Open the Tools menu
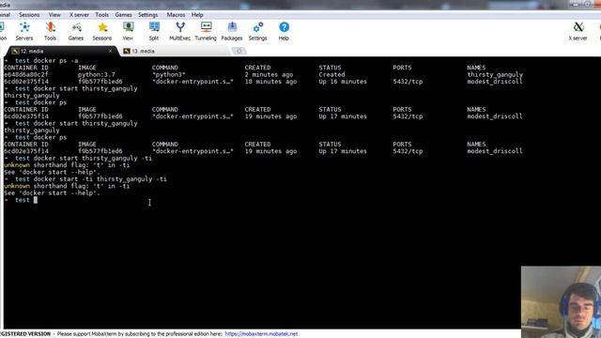 click(102, 15)
